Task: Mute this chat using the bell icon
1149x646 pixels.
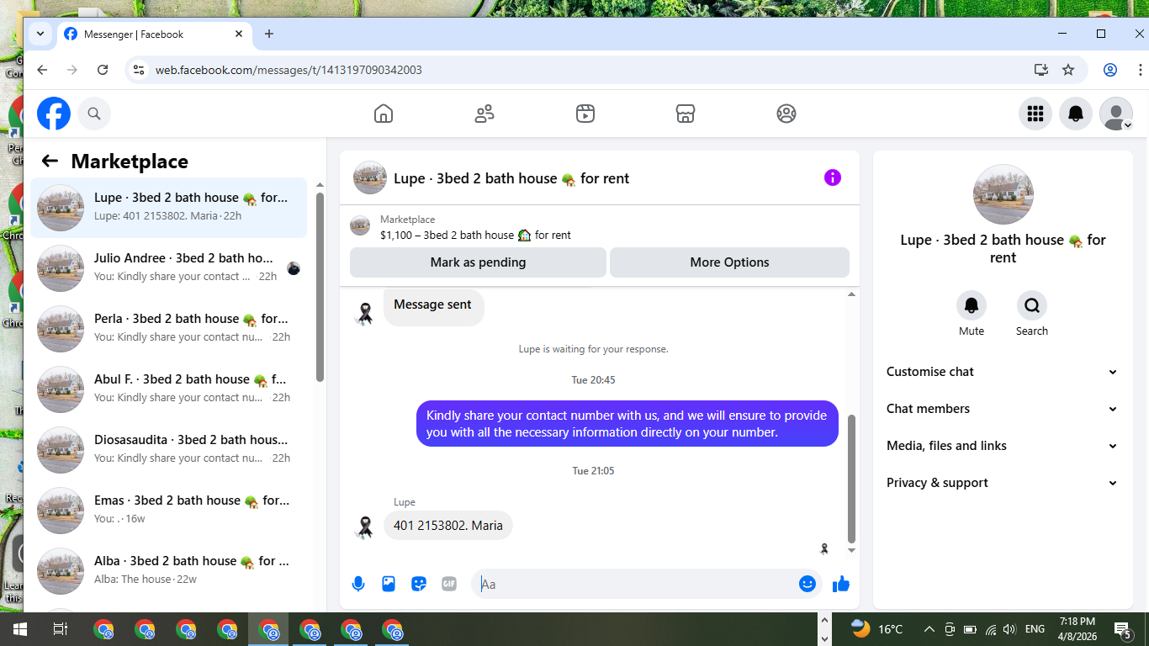Action: point(972,305)
